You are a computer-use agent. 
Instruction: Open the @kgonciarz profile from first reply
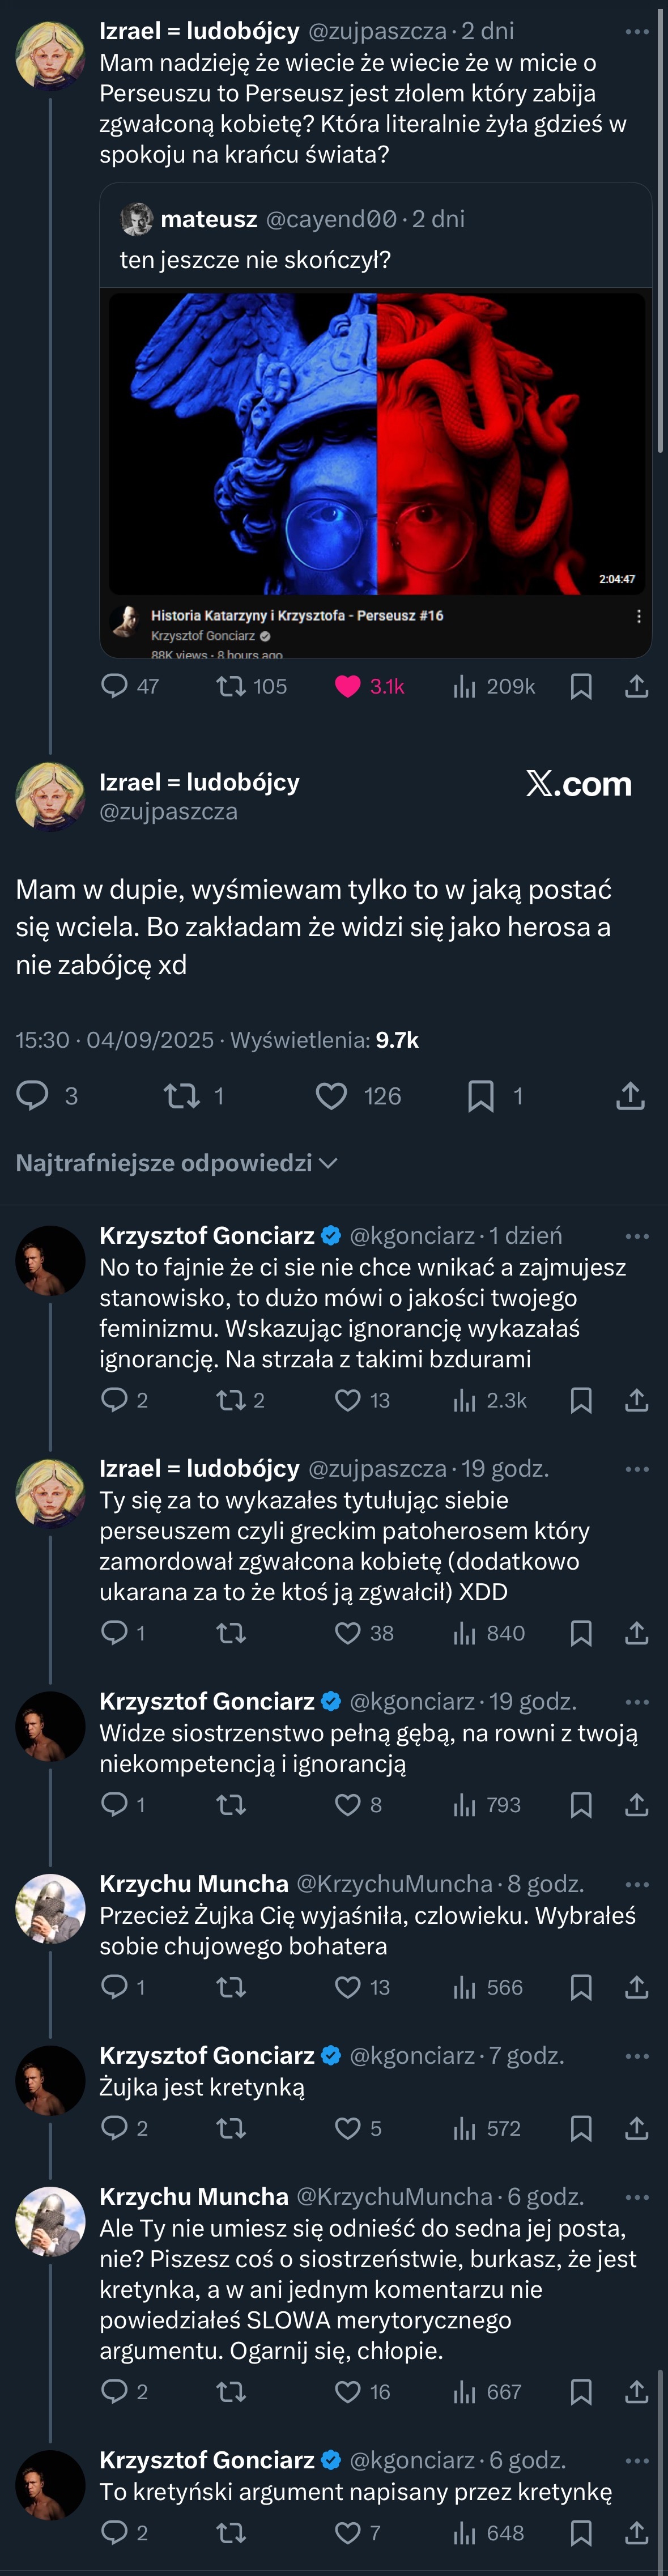click(x=412, y=1236)
